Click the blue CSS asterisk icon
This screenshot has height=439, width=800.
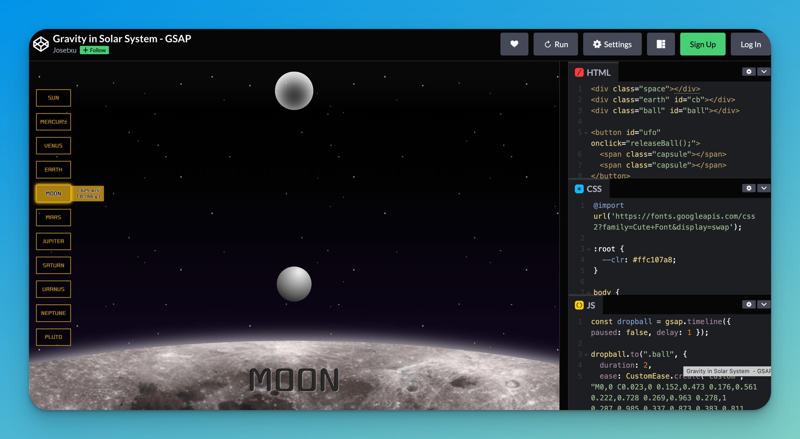579,189
